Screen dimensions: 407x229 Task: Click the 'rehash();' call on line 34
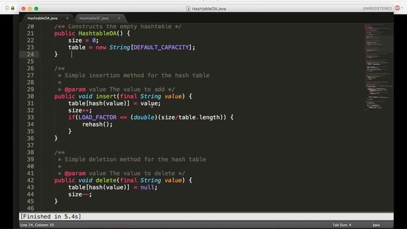97,125
